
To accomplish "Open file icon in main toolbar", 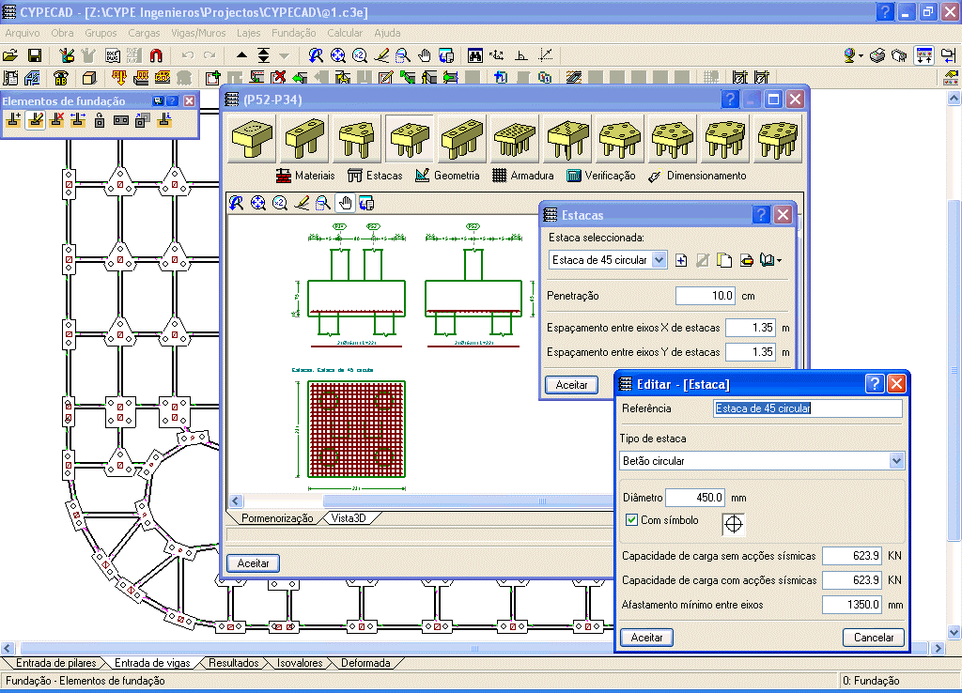I will click(x=10, y=55).
